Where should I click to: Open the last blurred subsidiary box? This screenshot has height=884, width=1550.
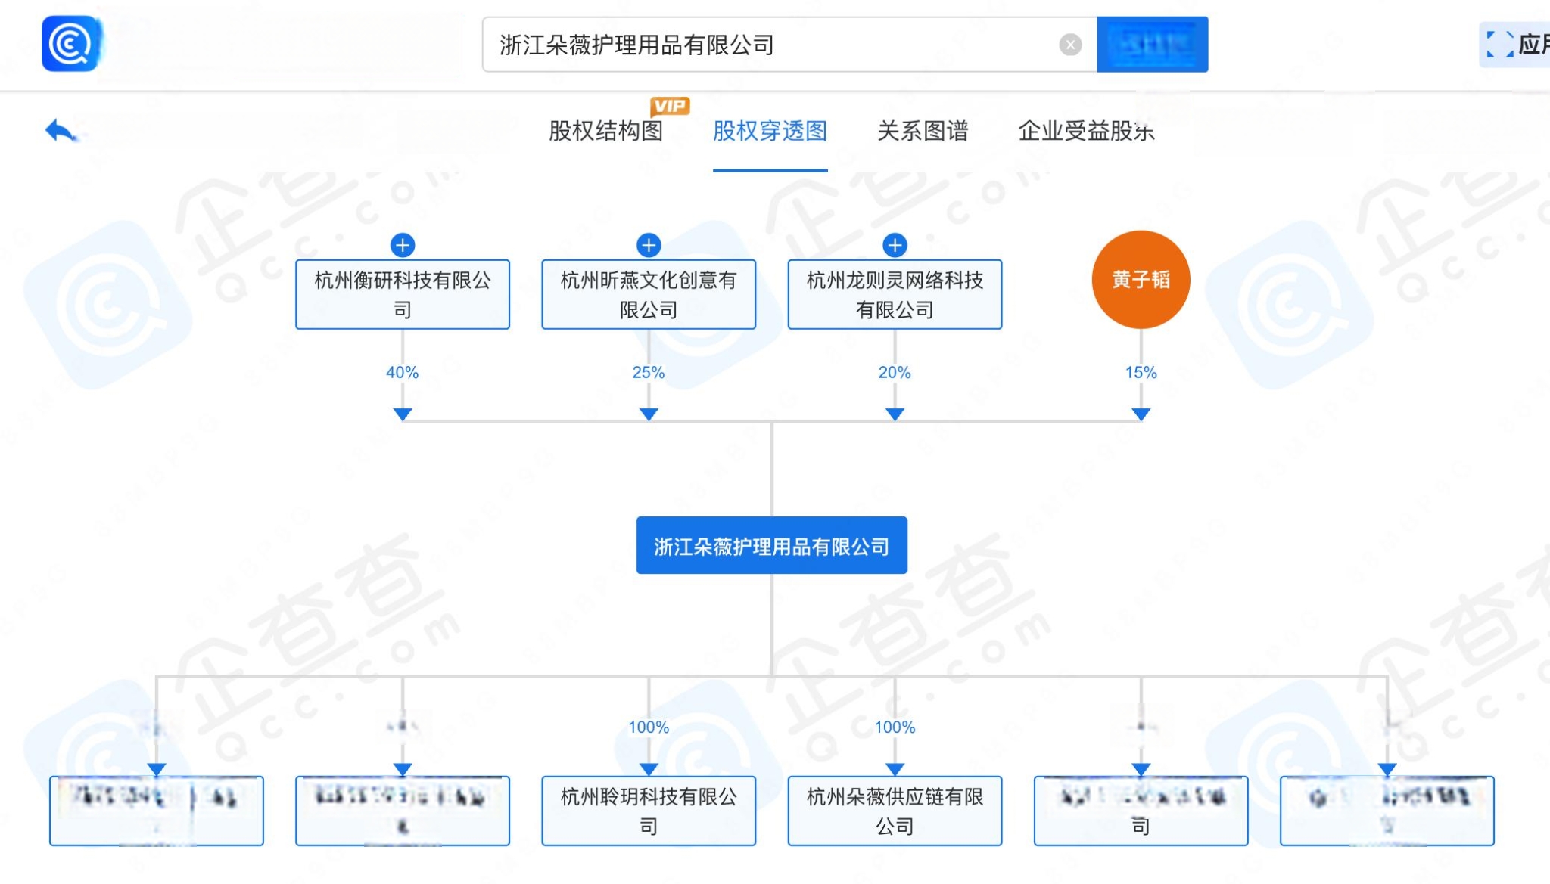click(1387, 811)
